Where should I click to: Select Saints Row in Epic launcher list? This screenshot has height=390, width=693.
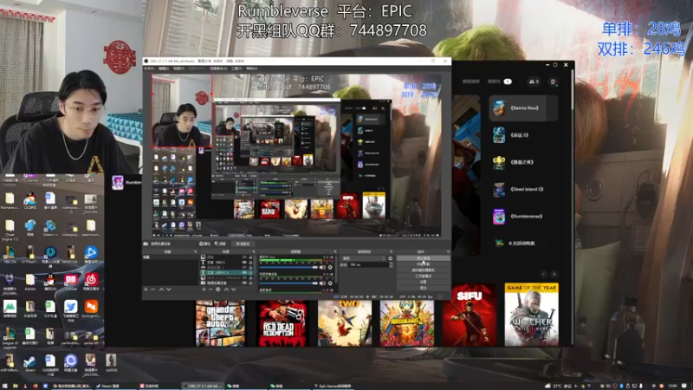524,107
